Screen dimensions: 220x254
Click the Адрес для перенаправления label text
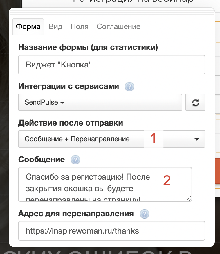76,214
